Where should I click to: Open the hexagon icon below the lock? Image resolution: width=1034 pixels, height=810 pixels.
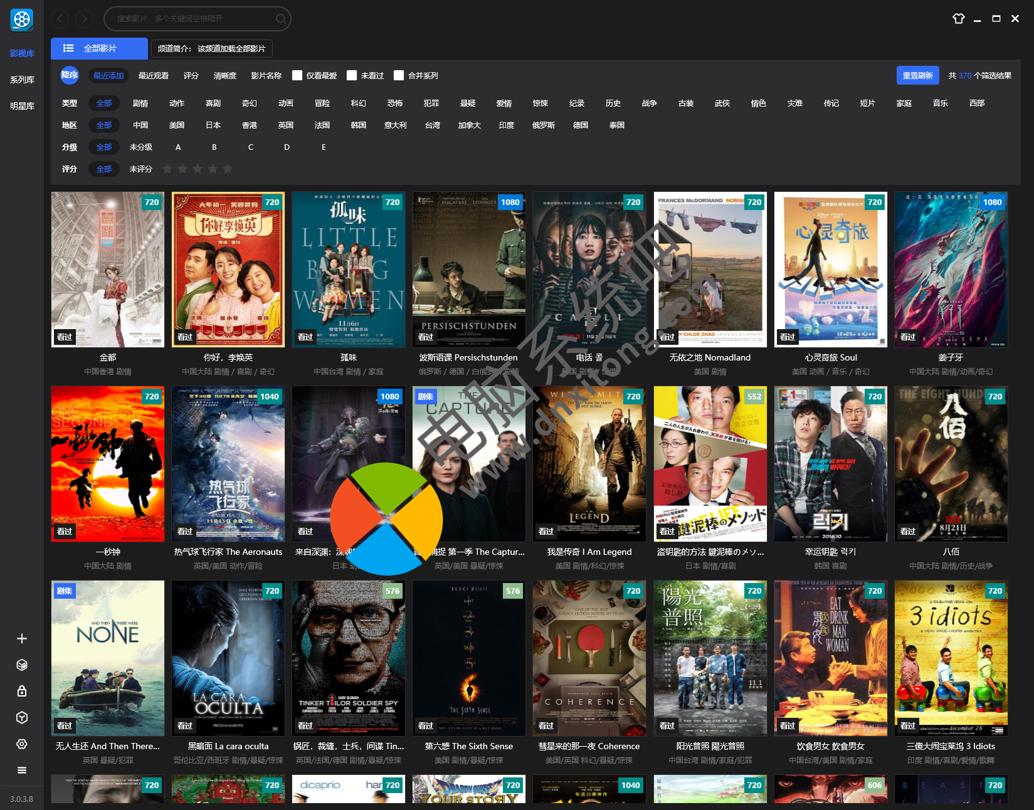pos(22,717)
